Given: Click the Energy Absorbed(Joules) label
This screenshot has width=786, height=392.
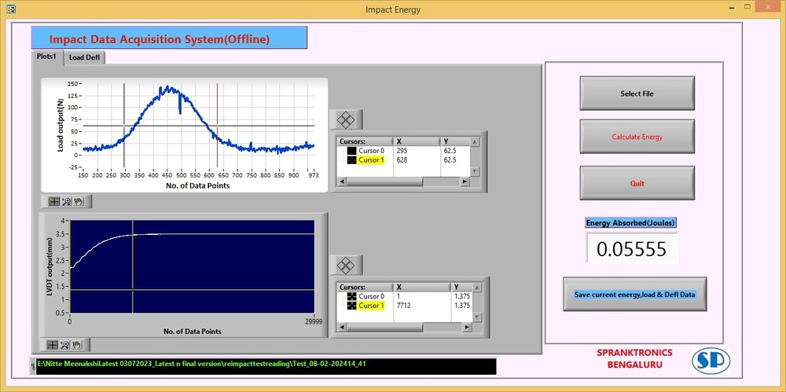Looking at the screenshot, I should 631,222.
